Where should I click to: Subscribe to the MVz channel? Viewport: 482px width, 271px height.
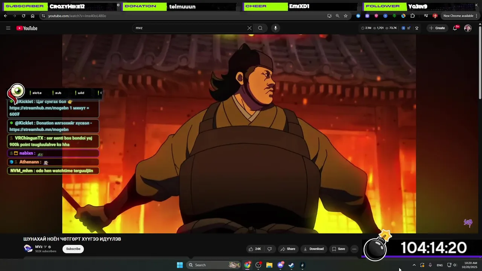tap(73, 249)
